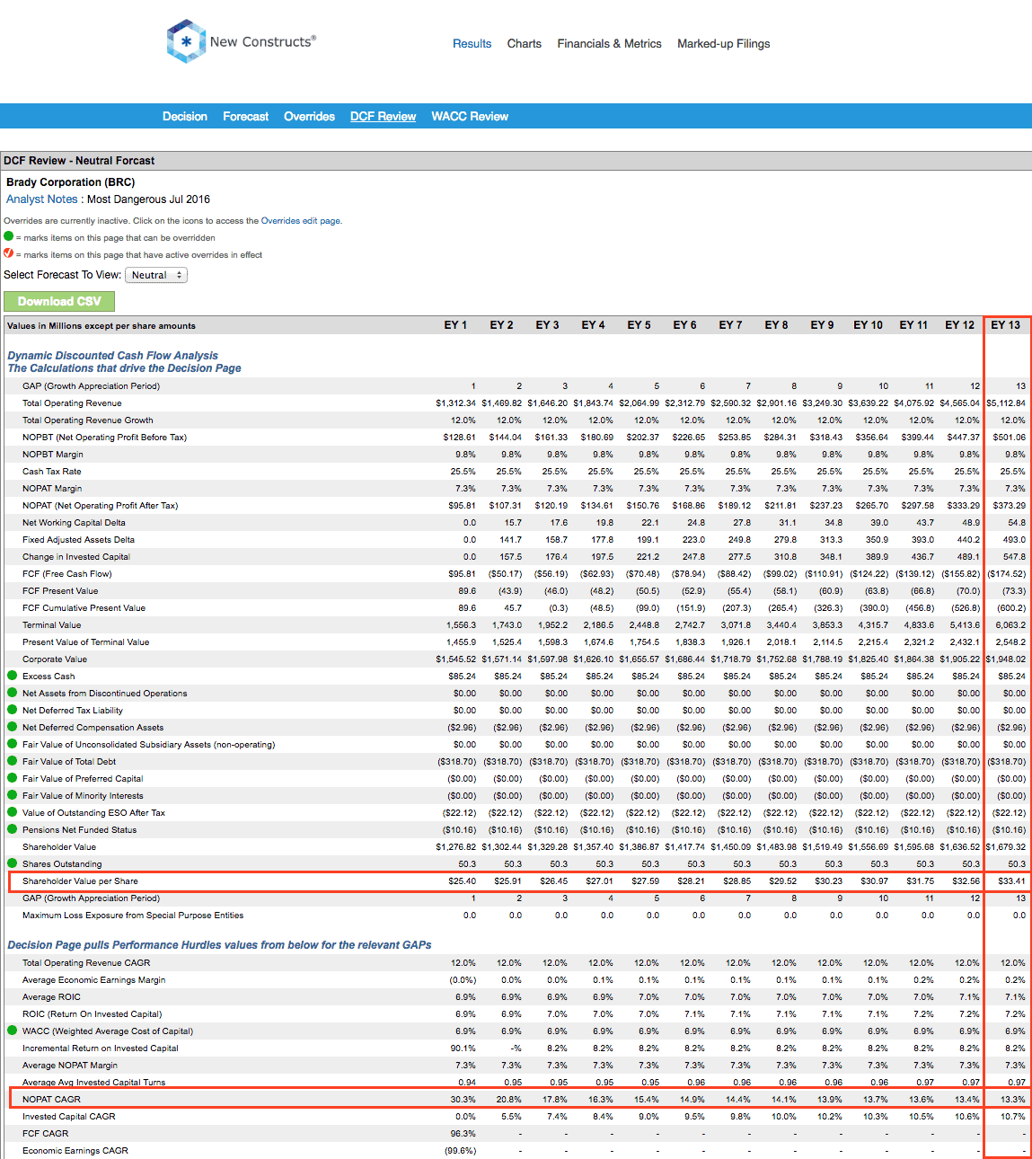Click Present Value of Terminal Value label

coord(86,642)
